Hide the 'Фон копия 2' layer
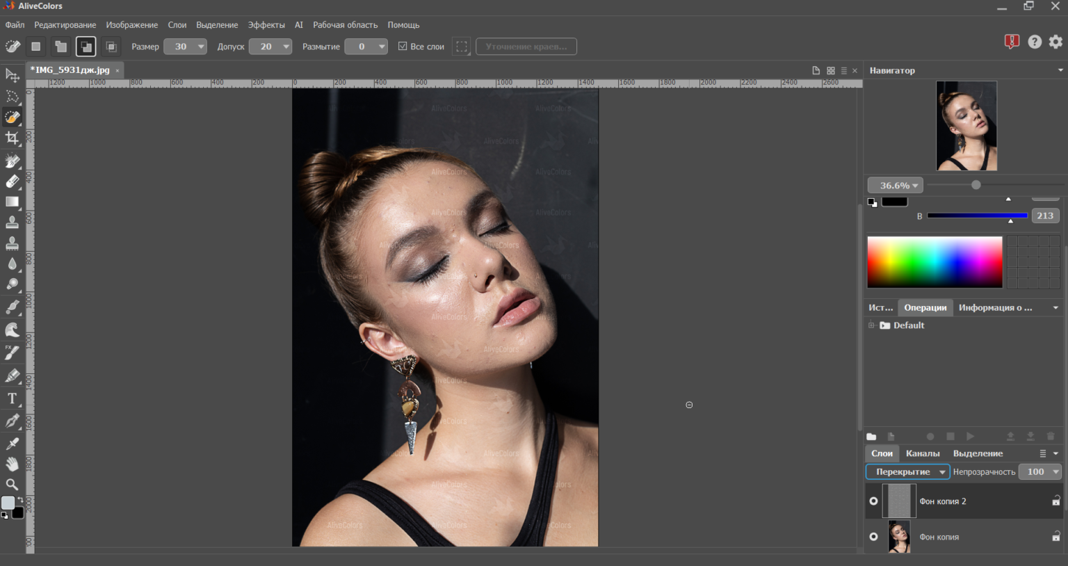The height and width of the screenshot is (566, 1068). tap(873, 501)
